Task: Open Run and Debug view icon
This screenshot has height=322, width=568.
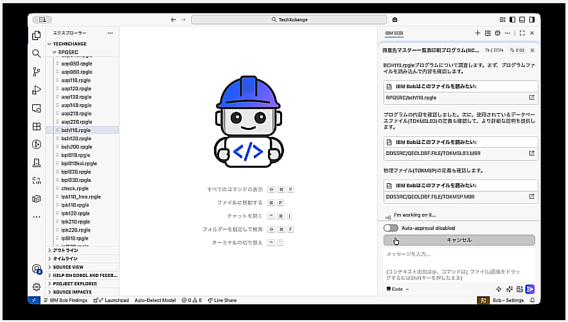Action: [x=36, y=90]
